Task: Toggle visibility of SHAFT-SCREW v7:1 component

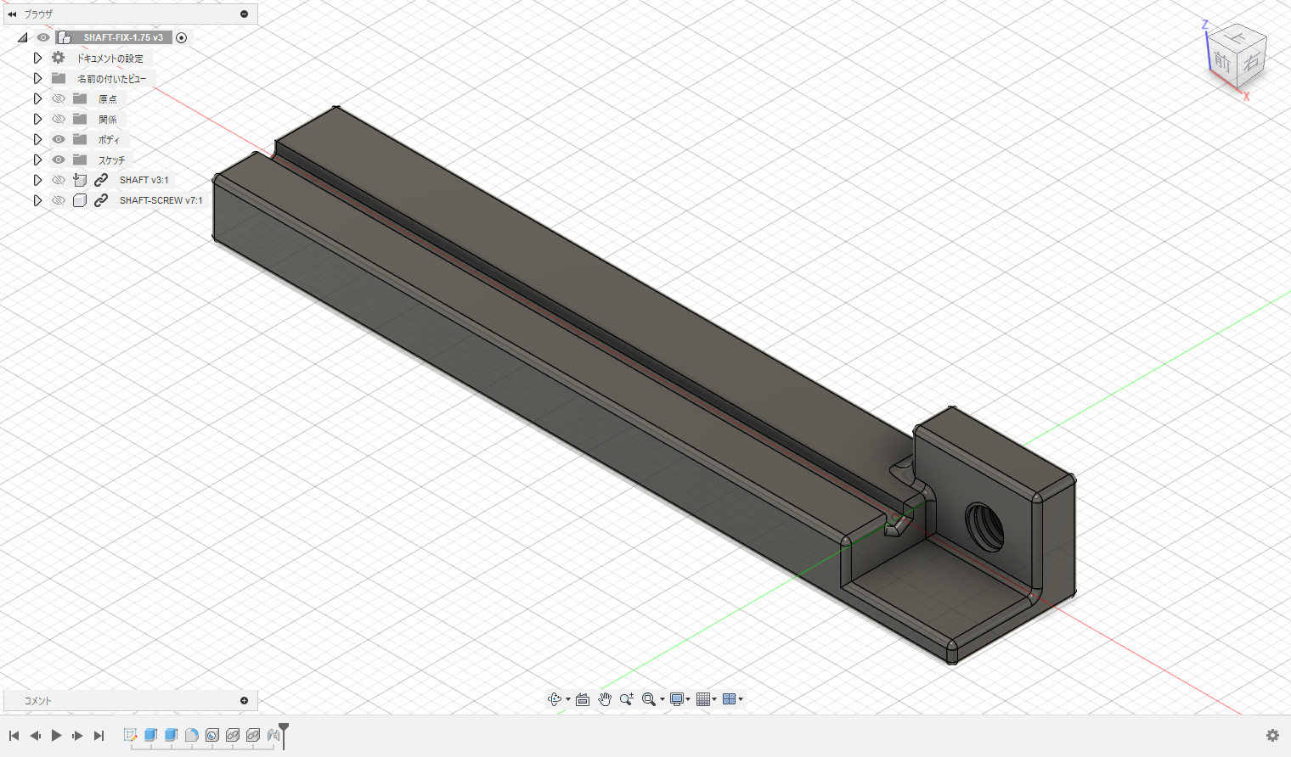Action: (x=59, y=200)
